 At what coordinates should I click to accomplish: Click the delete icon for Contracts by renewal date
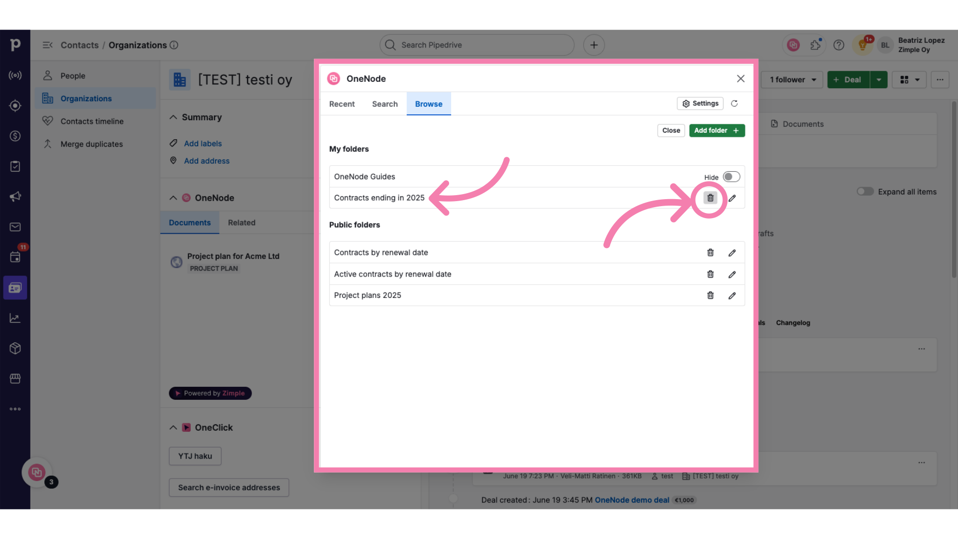711,252
